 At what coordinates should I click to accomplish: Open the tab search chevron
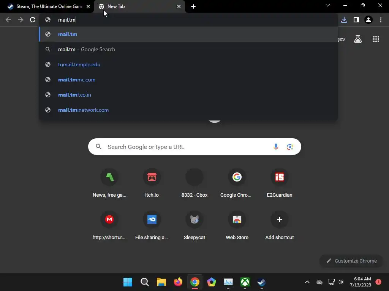[328, 5]
